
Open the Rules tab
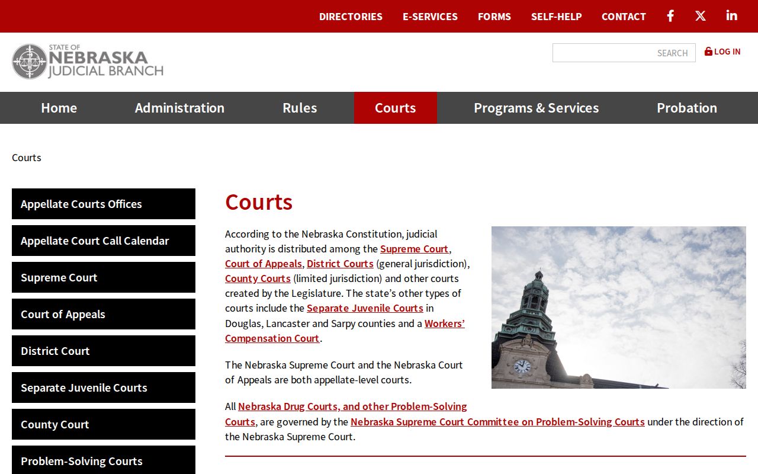click(300, 108)
